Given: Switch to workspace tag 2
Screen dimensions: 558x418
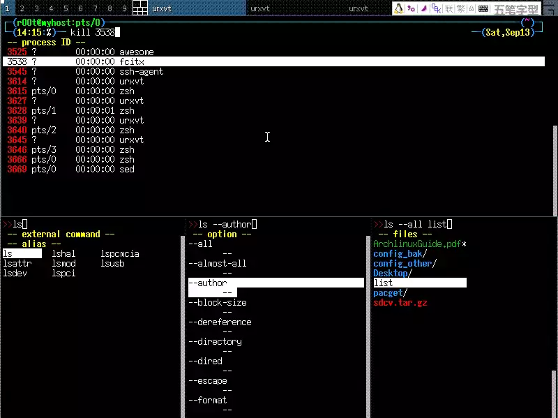Looking at the screenshot, I should point(23,8).
